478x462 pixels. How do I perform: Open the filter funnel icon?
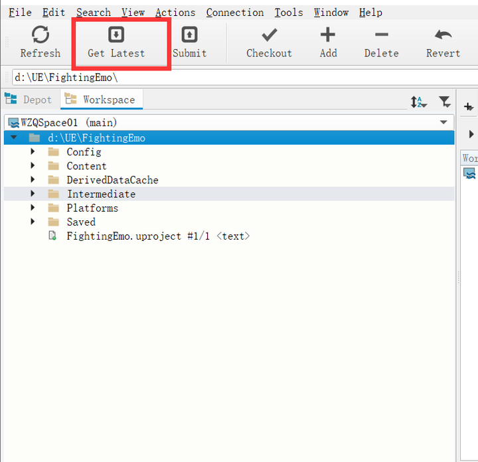pos(445,102)
